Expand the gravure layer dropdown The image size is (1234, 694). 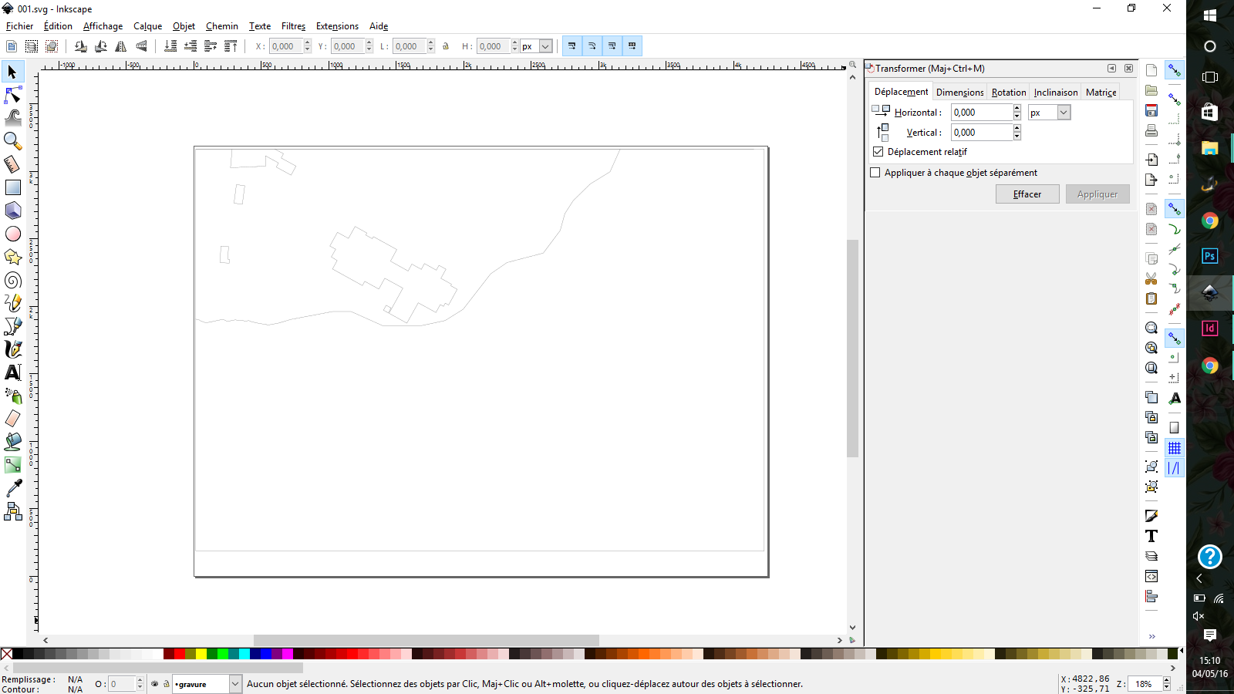click(x=235, y=684)
